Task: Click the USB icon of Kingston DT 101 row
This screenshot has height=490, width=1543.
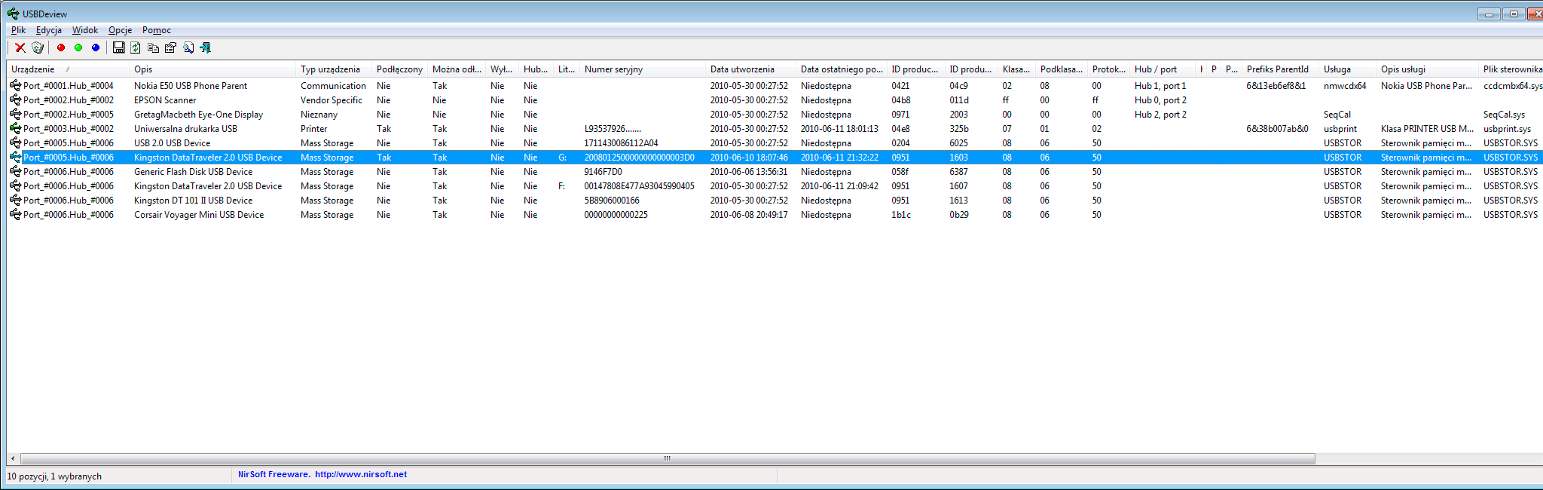Action: pos(15,201)
